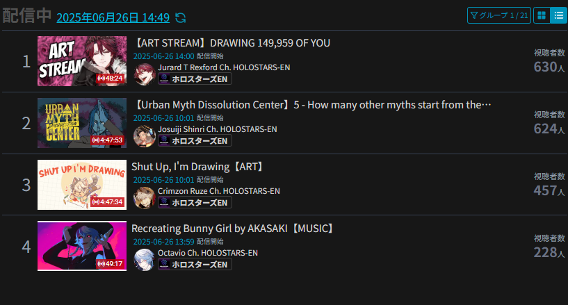This screenshot has width=568, height=305.
Task: Open Crimzon Ruze's avatar icon
Action: (144, 198)
